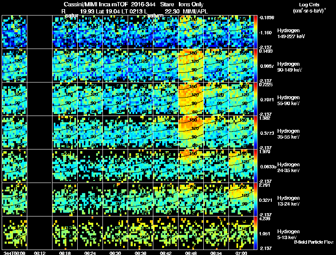Open the 24-35 keV image panel at 06:24
The image size is (336, 255).
coord(90,166)
